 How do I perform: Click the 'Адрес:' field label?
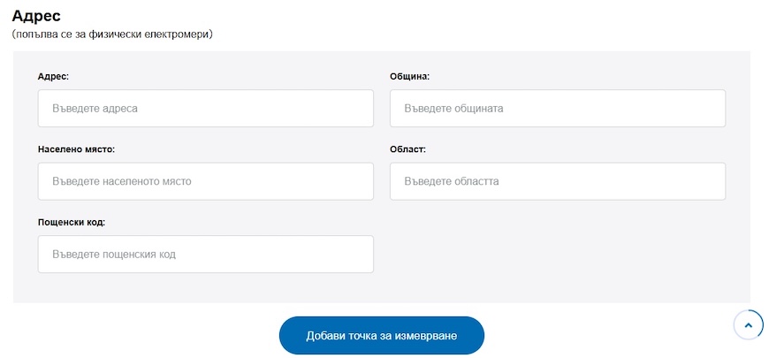tap(53, 77)
